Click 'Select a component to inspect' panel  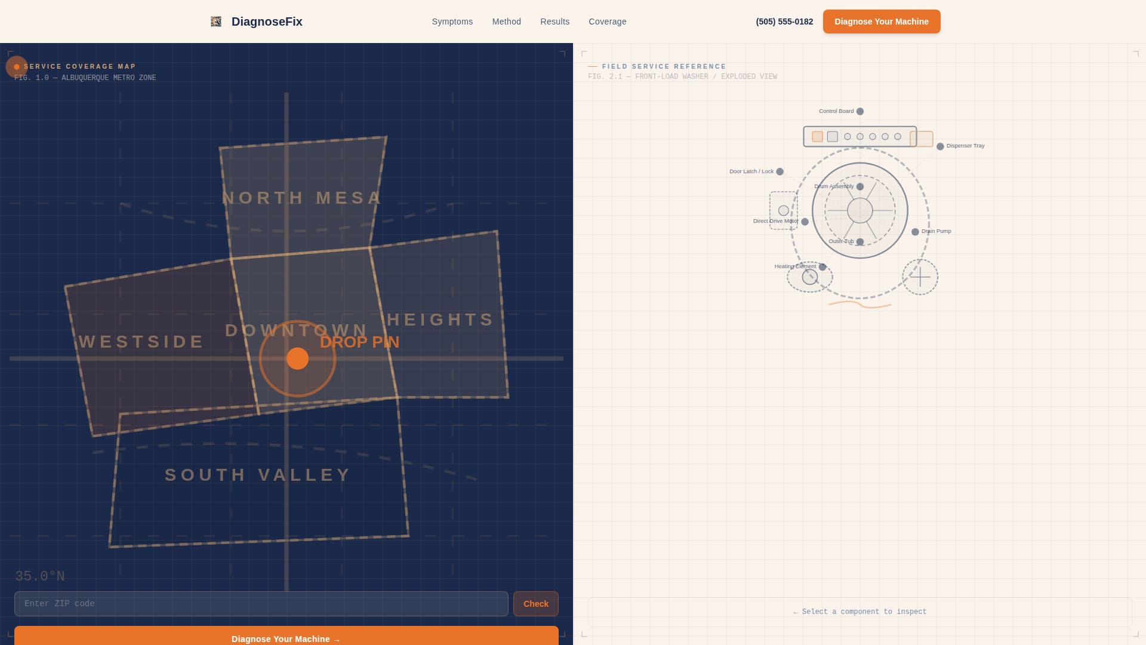coord(860,612)
